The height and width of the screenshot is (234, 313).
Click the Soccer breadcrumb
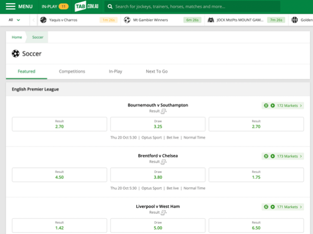[38, 38]
